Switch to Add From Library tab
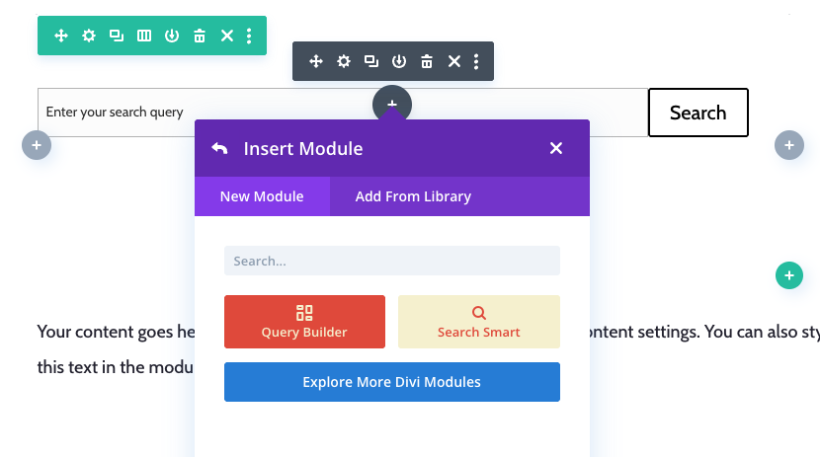This screenshot has height=457, width=820. [413, 196]
